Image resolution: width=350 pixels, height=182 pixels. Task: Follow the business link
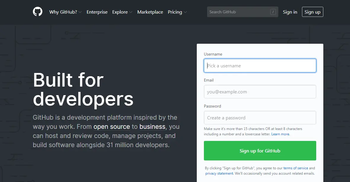pos(152,126)
